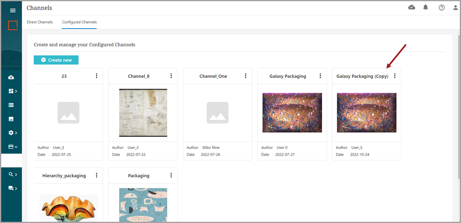The image size is (461, 223).
Task: Open the help question mark icon
Action: pyautogui.click(x=442, y=8)
